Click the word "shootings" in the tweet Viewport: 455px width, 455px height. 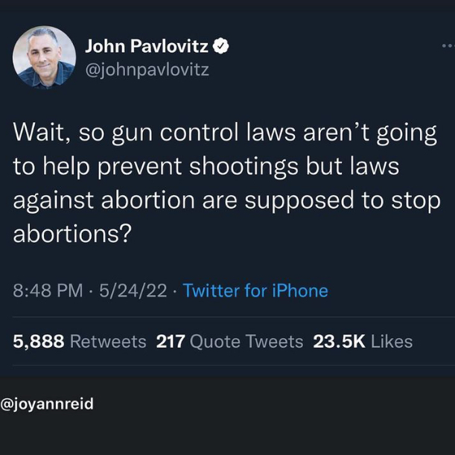click(x=244, y=168)
